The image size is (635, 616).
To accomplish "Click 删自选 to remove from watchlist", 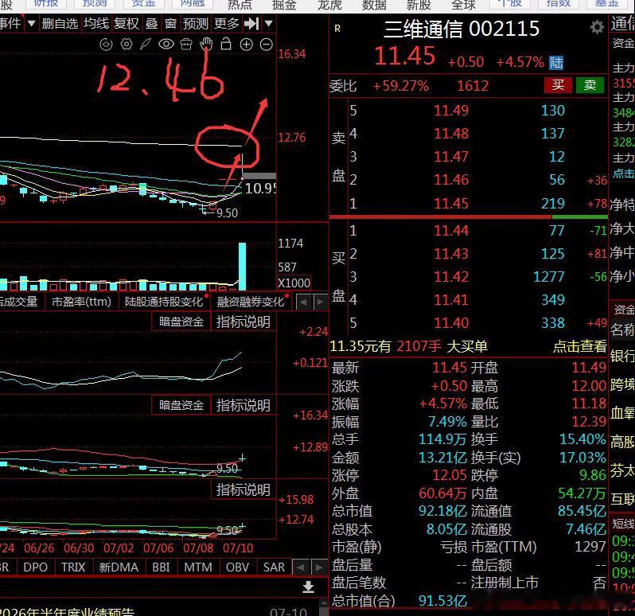I will (x=60, y=24).
